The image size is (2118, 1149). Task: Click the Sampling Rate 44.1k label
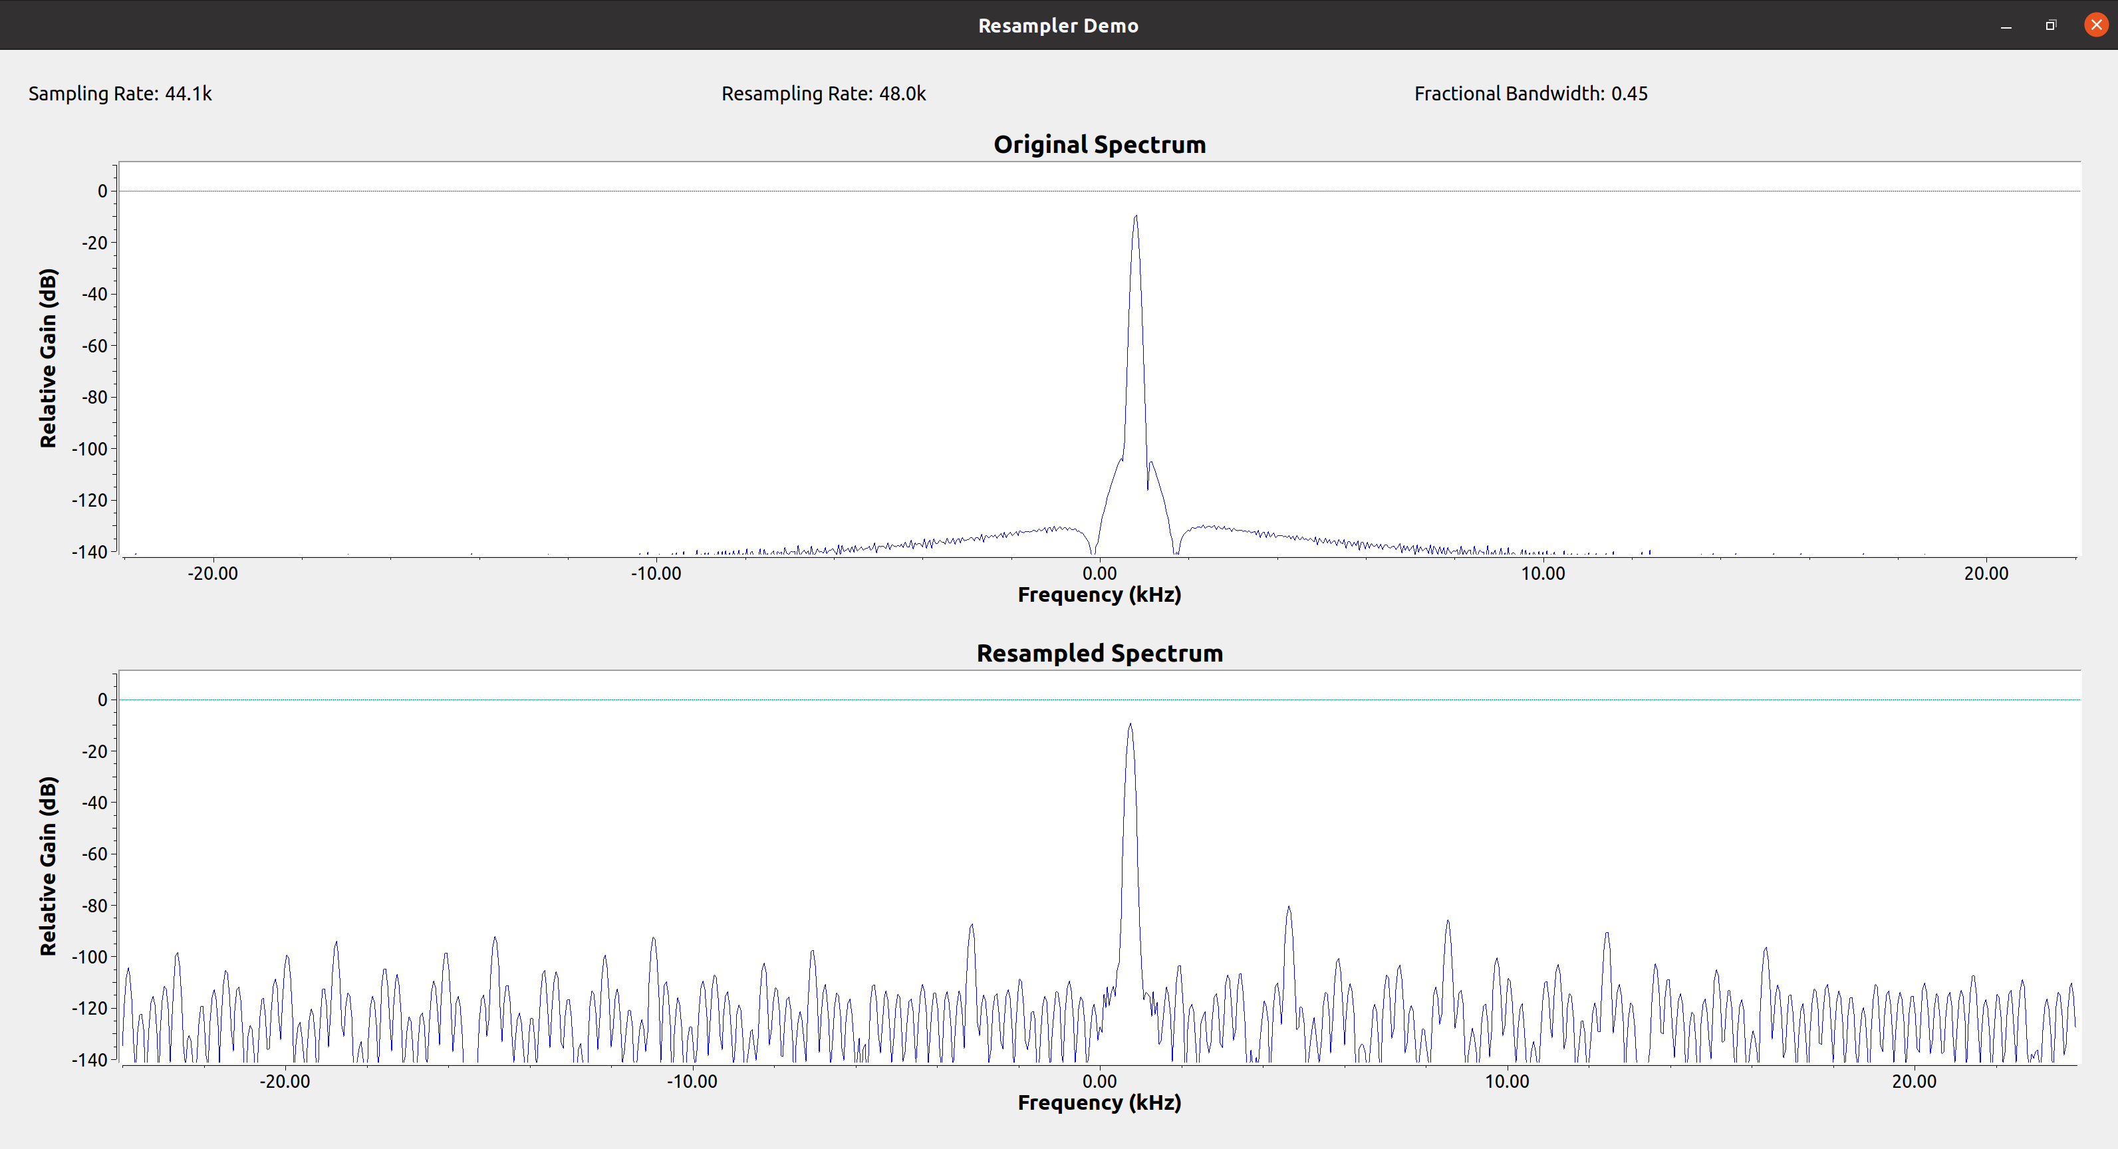point(120,94)
